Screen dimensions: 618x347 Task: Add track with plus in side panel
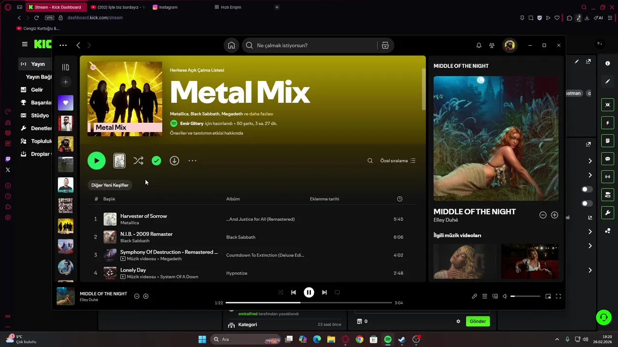[554, 215]
